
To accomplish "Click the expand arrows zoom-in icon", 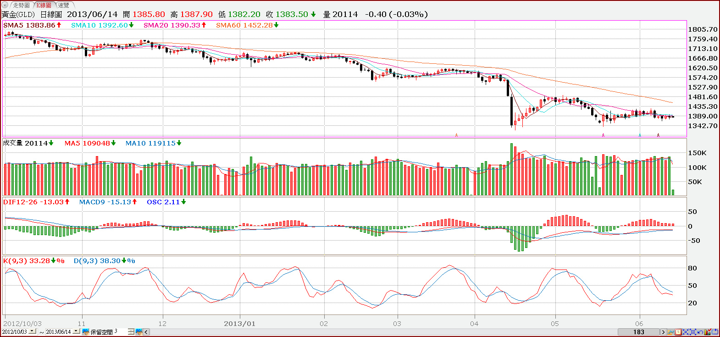I will (693, 332).
